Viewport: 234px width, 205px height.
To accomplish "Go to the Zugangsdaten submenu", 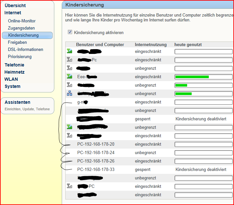I will tap(21, 28).
